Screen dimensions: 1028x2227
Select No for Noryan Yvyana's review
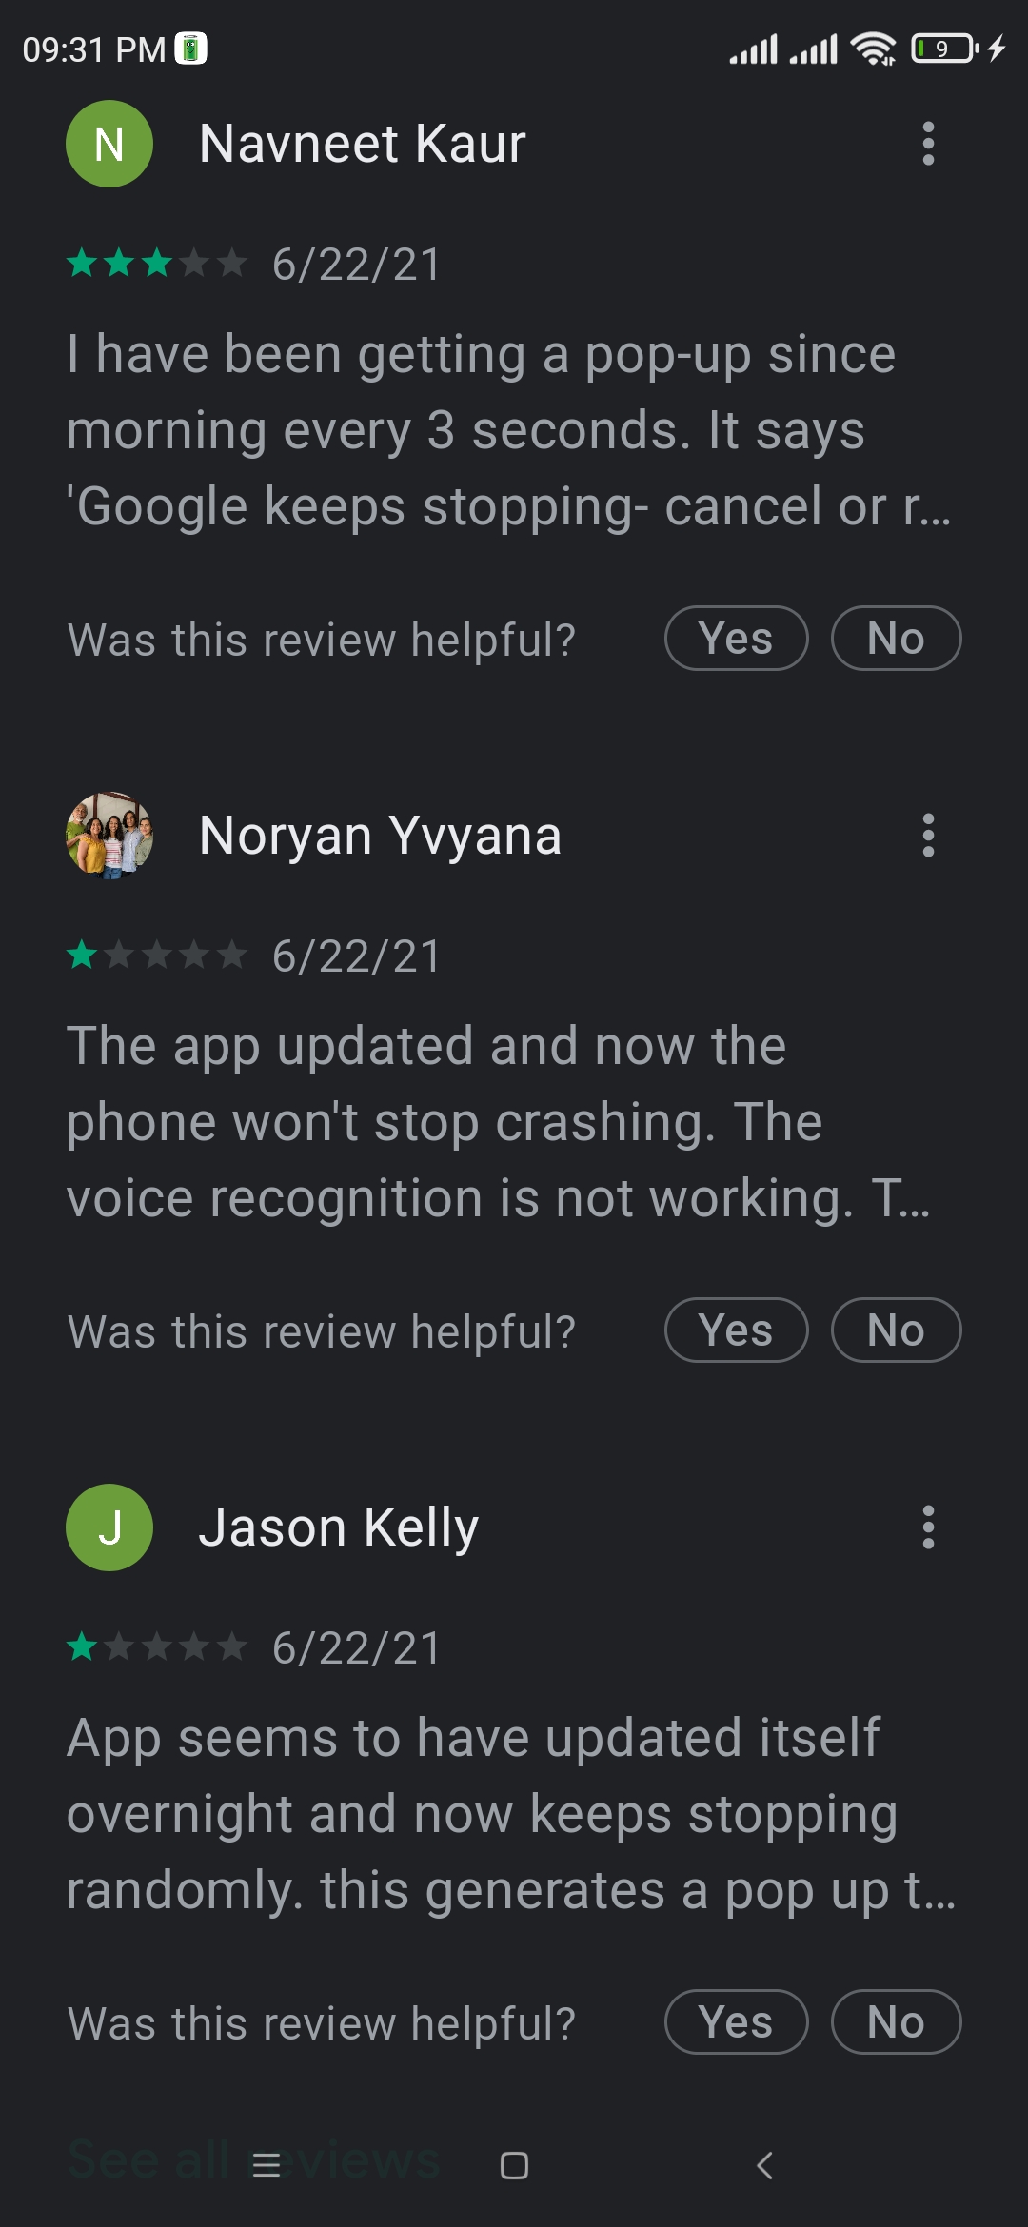tap(896, 1330)
